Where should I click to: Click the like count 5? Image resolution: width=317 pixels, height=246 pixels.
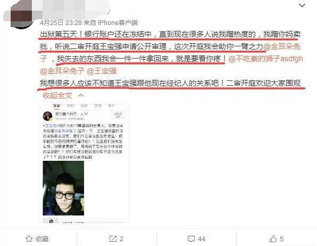tap(281, 239)
